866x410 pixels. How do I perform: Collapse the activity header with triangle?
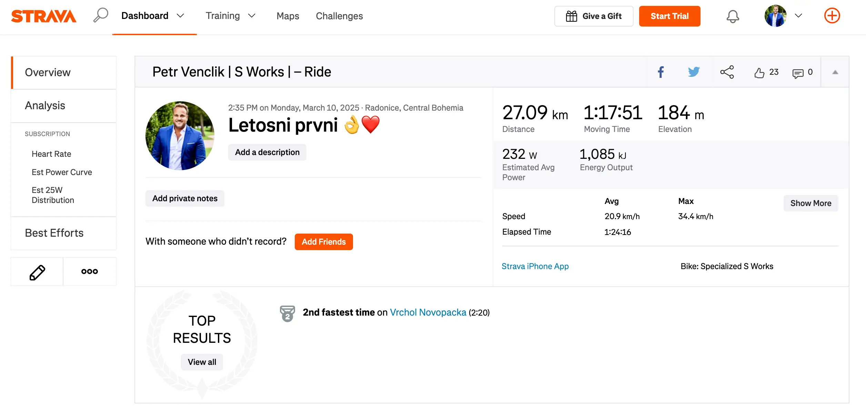click(835, 72)
